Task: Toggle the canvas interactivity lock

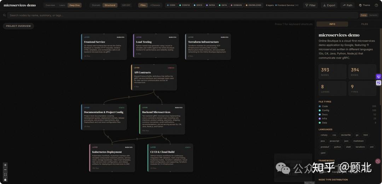Action: coord(5,179)
